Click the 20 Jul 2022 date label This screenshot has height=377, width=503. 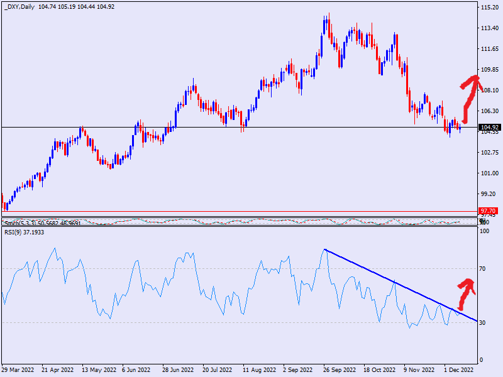[217, 369]
